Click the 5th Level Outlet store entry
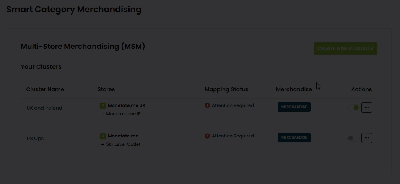This screenshot has width=400, height=184. click(123, 144)
